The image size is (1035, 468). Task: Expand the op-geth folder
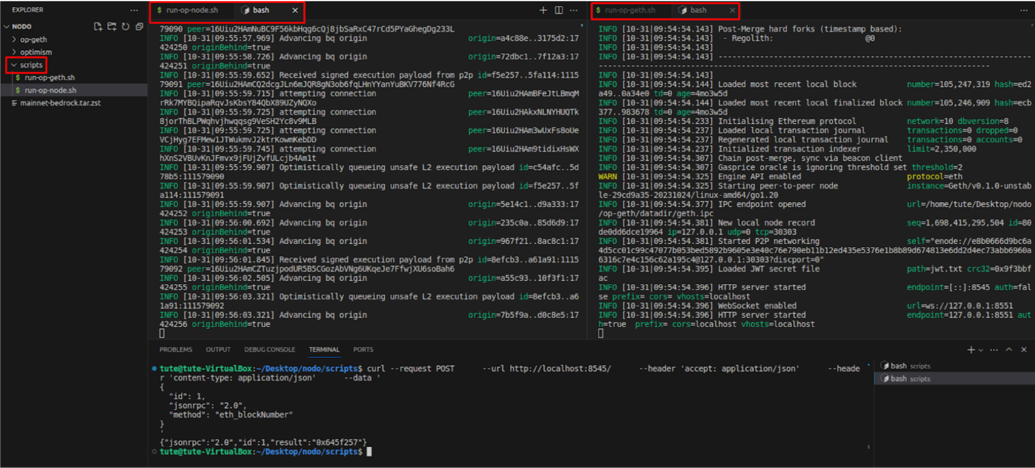[33, 40]
